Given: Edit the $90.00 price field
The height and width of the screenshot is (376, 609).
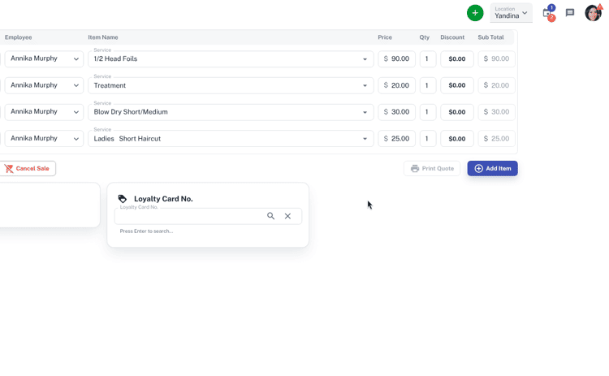Looking at the screenshot, I should [x=400, y=58].
